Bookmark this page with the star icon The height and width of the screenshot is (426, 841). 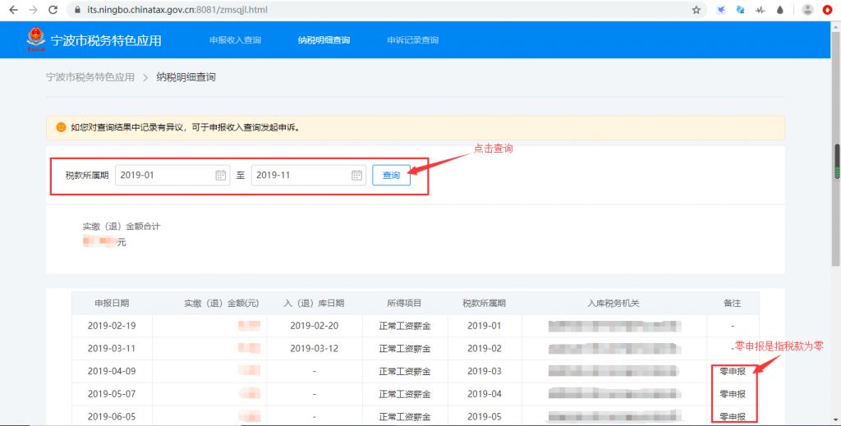coord(696,10)
